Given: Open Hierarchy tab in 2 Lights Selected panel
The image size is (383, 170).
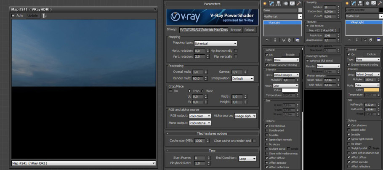Looking at the screenshot, I should pos(361,3).
